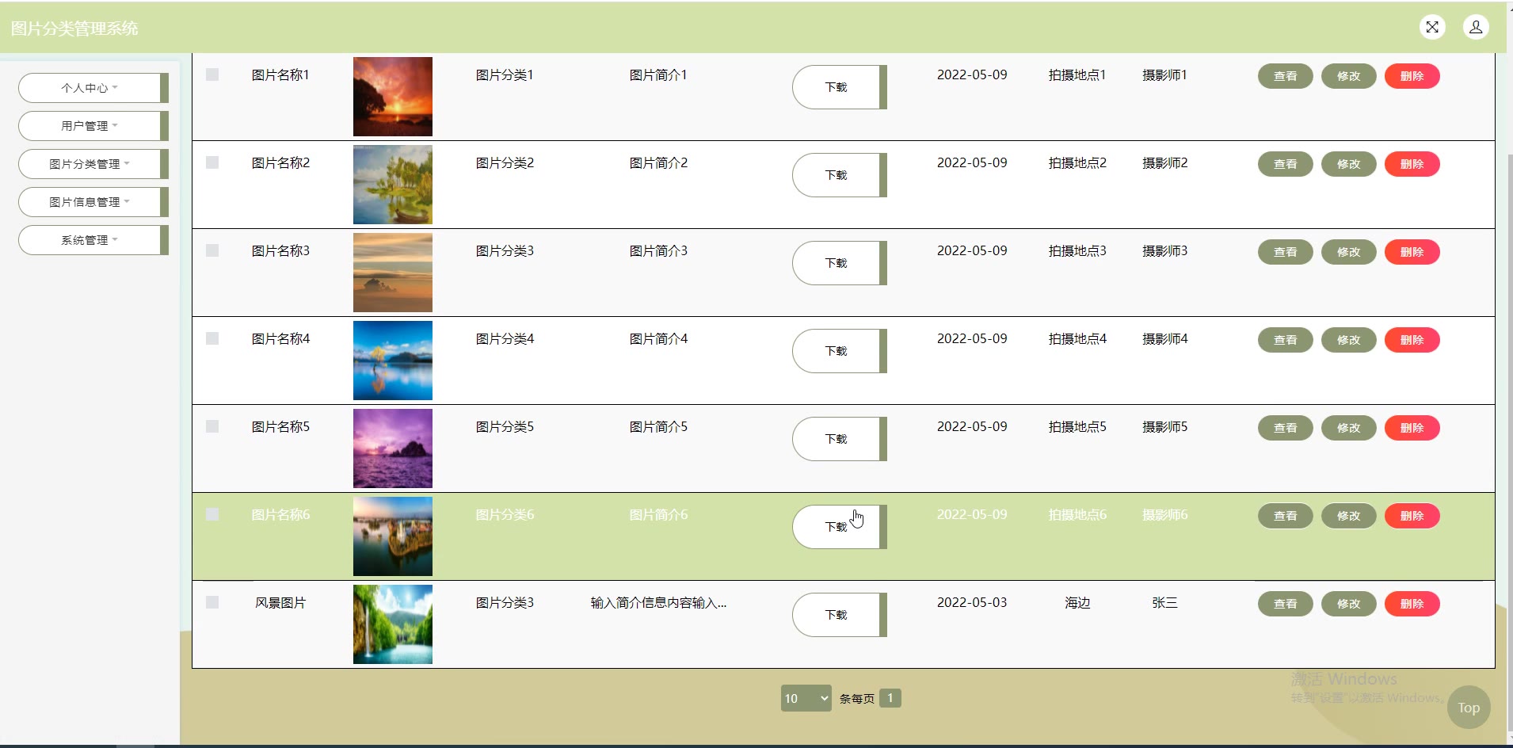Image resolution: width=1513 pixels, height=748 pixels.
Task: Click 下载 button for 图片名称2
Action: tap(839, 175)
